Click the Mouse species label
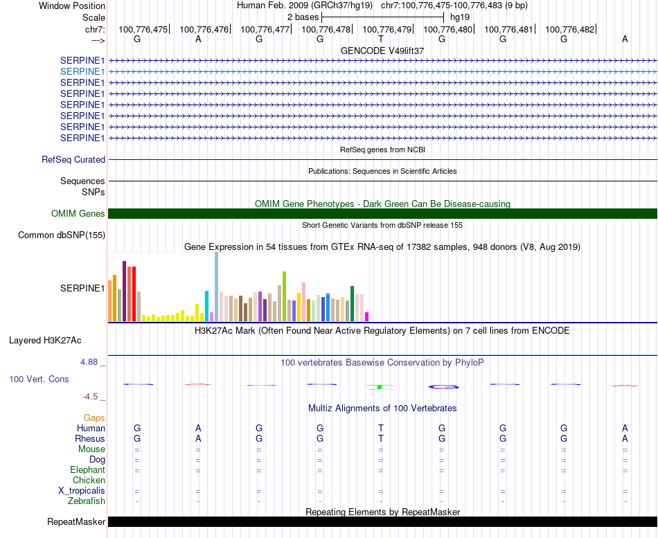The width and height of the screenshot is (658, 538). 92,449
